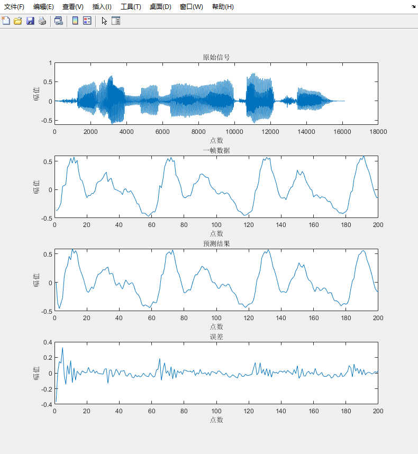418x454 pixels.
Task: Click the 预测结果 plot title
Action: tap(216, 243)
